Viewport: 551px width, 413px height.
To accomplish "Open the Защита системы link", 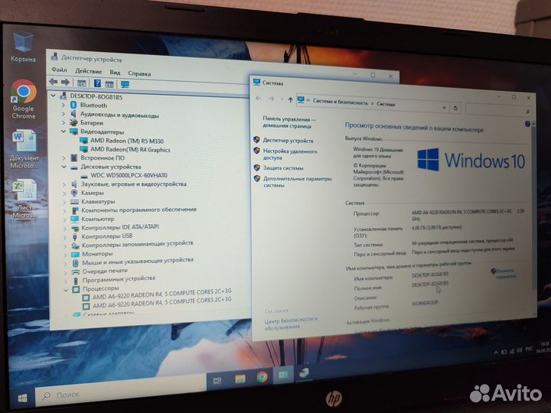I will pos(282,167).
